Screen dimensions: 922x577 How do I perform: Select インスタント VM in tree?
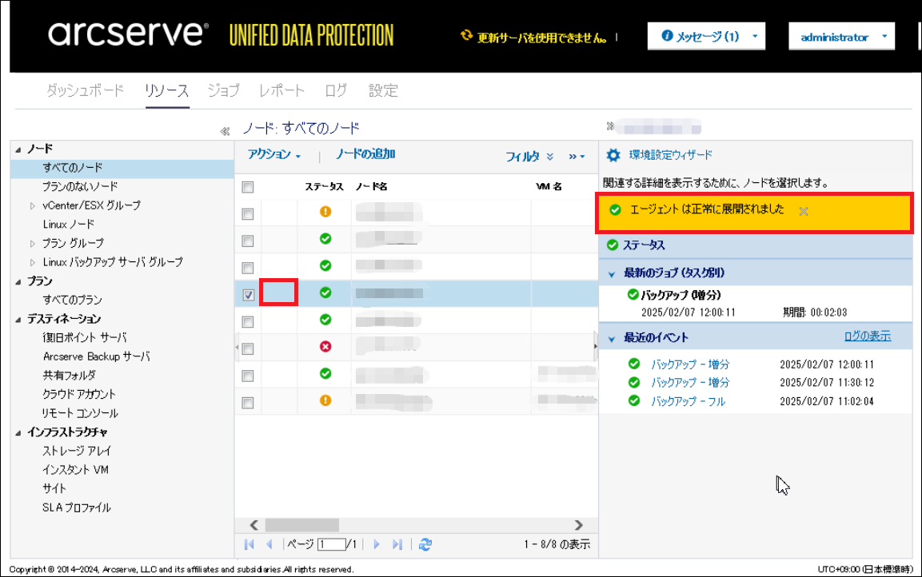(x=75, y=469)
